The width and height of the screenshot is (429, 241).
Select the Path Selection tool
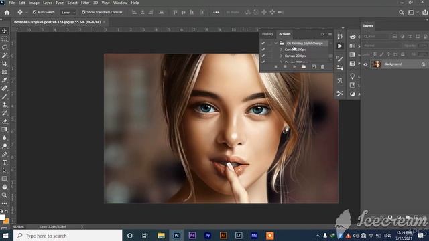5,171
